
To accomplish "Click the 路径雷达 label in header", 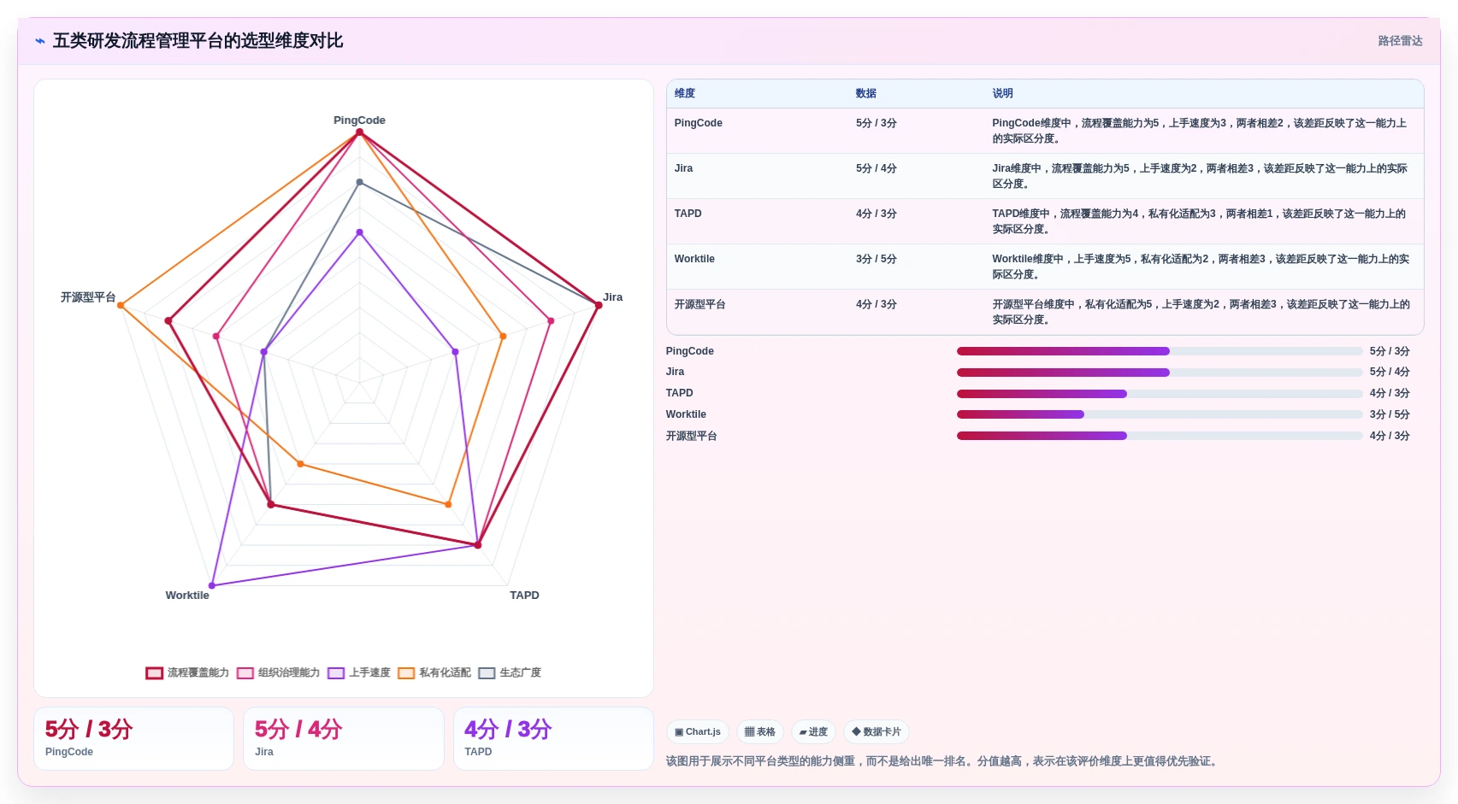I will 1400,41.
